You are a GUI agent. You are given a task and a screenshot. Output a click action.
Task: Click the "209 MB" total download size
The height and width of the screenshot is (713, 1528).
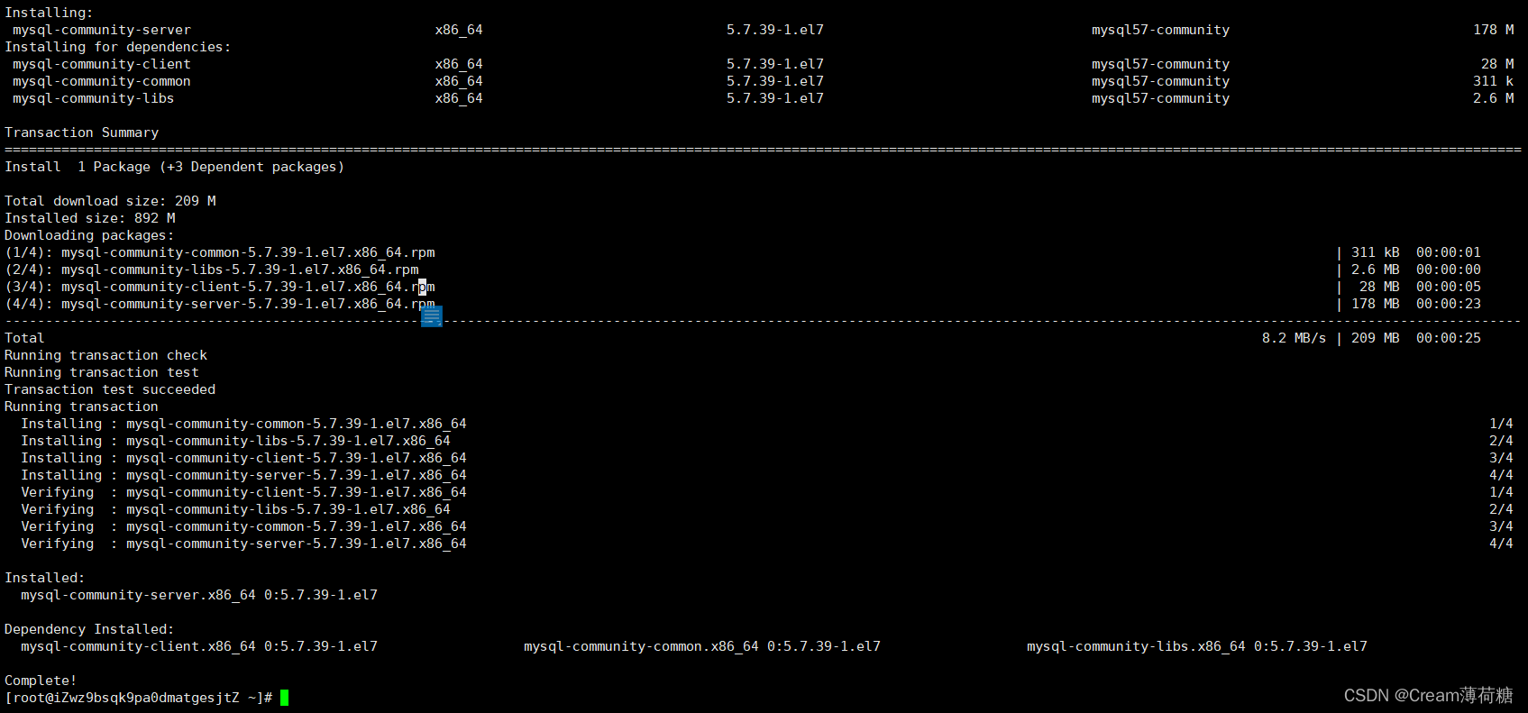pyautogui.click(x=1376, y=338)
